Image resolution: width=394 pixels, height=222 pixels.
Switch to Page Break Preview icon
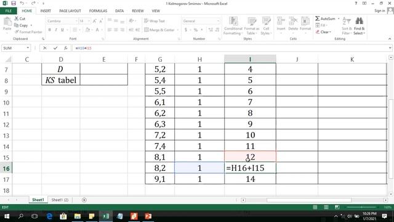tap(337, 207)
